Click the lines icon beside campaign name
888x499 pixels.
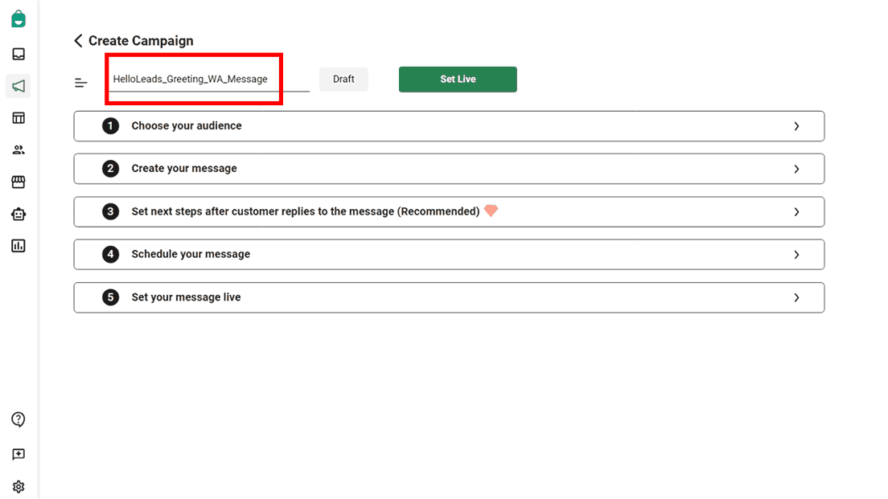pyautogui.click(x=81, y=84)
